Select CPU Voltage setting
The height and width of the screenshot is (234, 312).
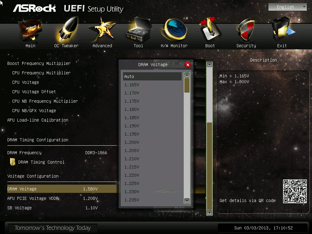click(x=26, y=82)
